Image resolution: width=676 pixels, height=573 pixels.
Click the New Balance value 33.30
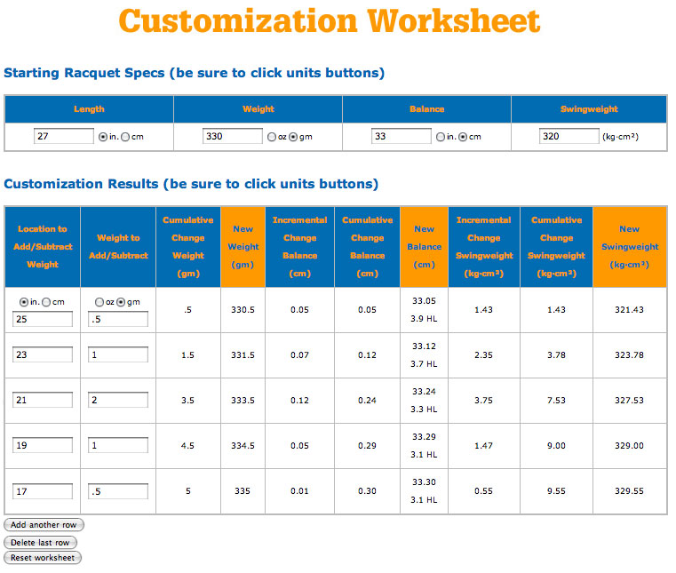pyautogui.click(x=424, y=481)
